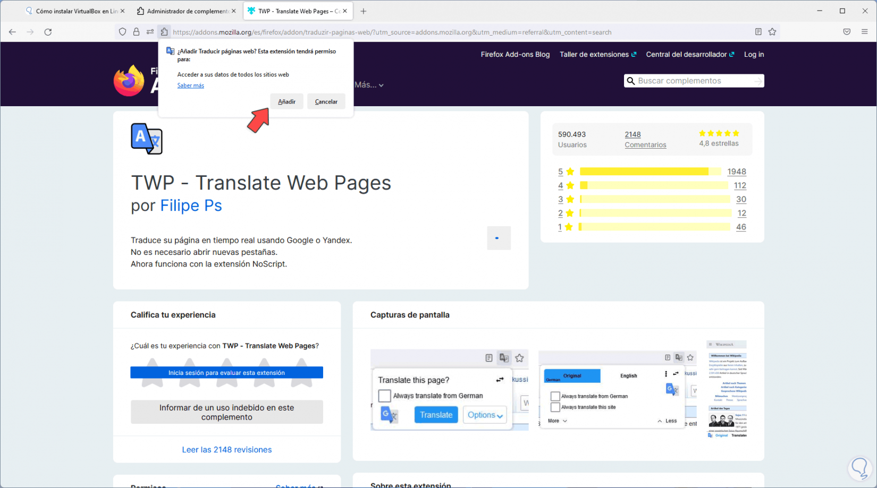Expand the Más... dropdown menu
The width and height of the screenshot is (877, 488).
(x=369, y=84)
